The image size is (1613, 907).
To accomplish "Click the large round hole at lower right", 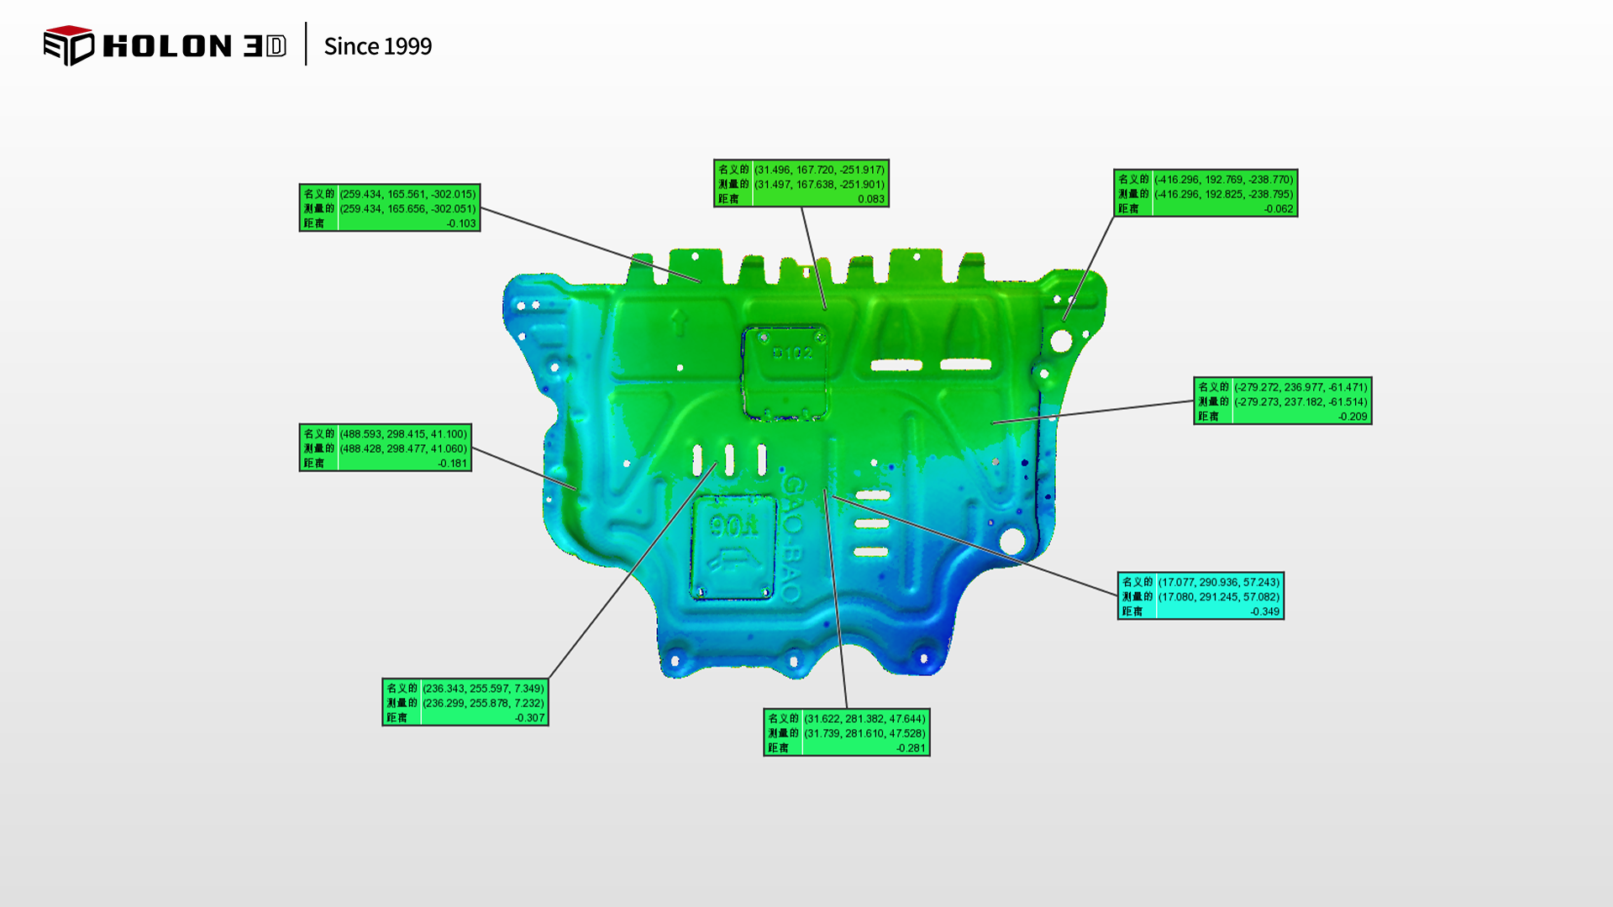I will coord(1011,542).
